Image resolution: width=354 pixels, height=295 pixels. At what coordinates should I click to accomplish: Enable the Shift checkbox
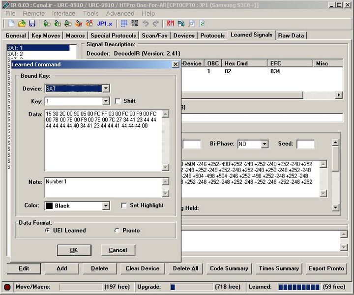pyautogui.click(x=118, y=101)
